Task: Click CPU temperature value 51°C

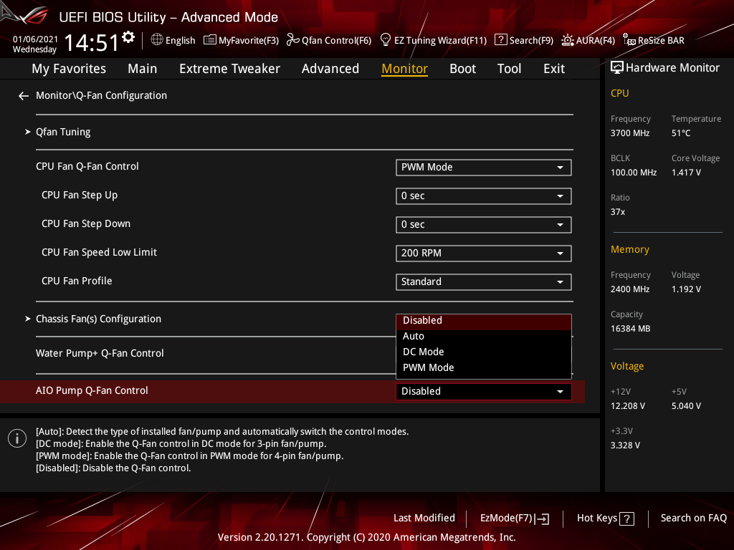Action: tap(681, 133)
